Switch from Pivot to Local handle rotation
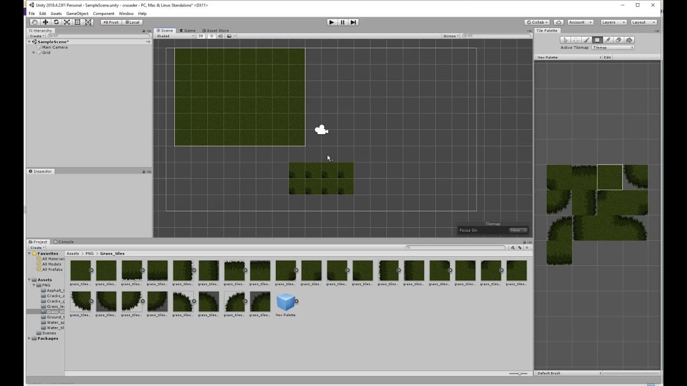Screen dimensions: 687x386 133,22
